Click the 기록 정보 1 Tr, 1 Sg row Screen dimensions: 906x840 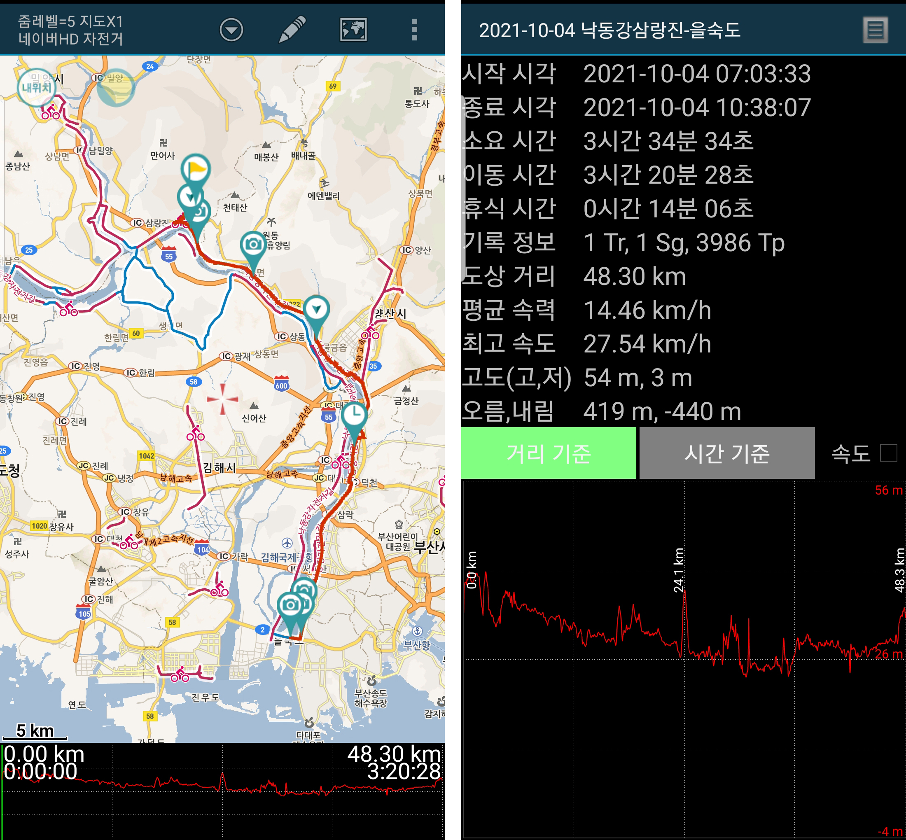pos(683,242)
